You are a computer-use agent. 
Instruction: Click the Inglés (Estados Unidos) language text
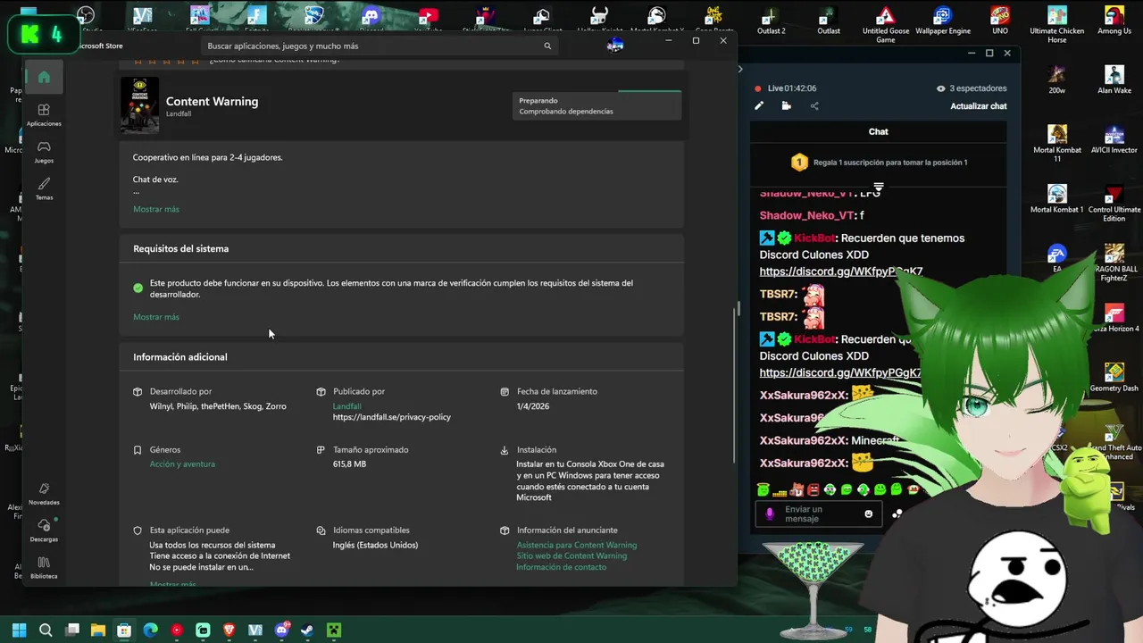pos(375,545)
